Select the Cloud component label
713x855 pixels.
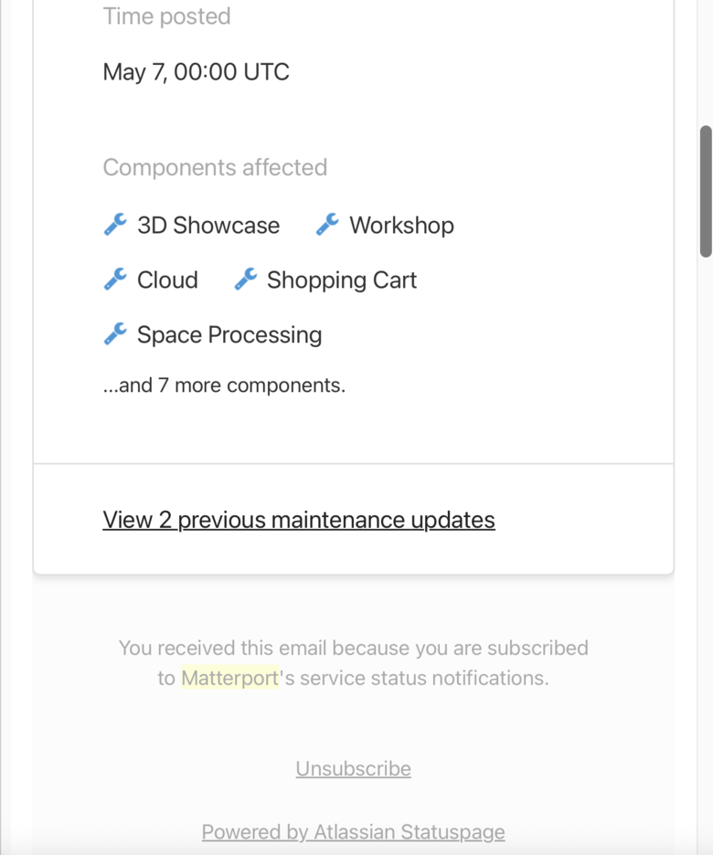(167, 280)
